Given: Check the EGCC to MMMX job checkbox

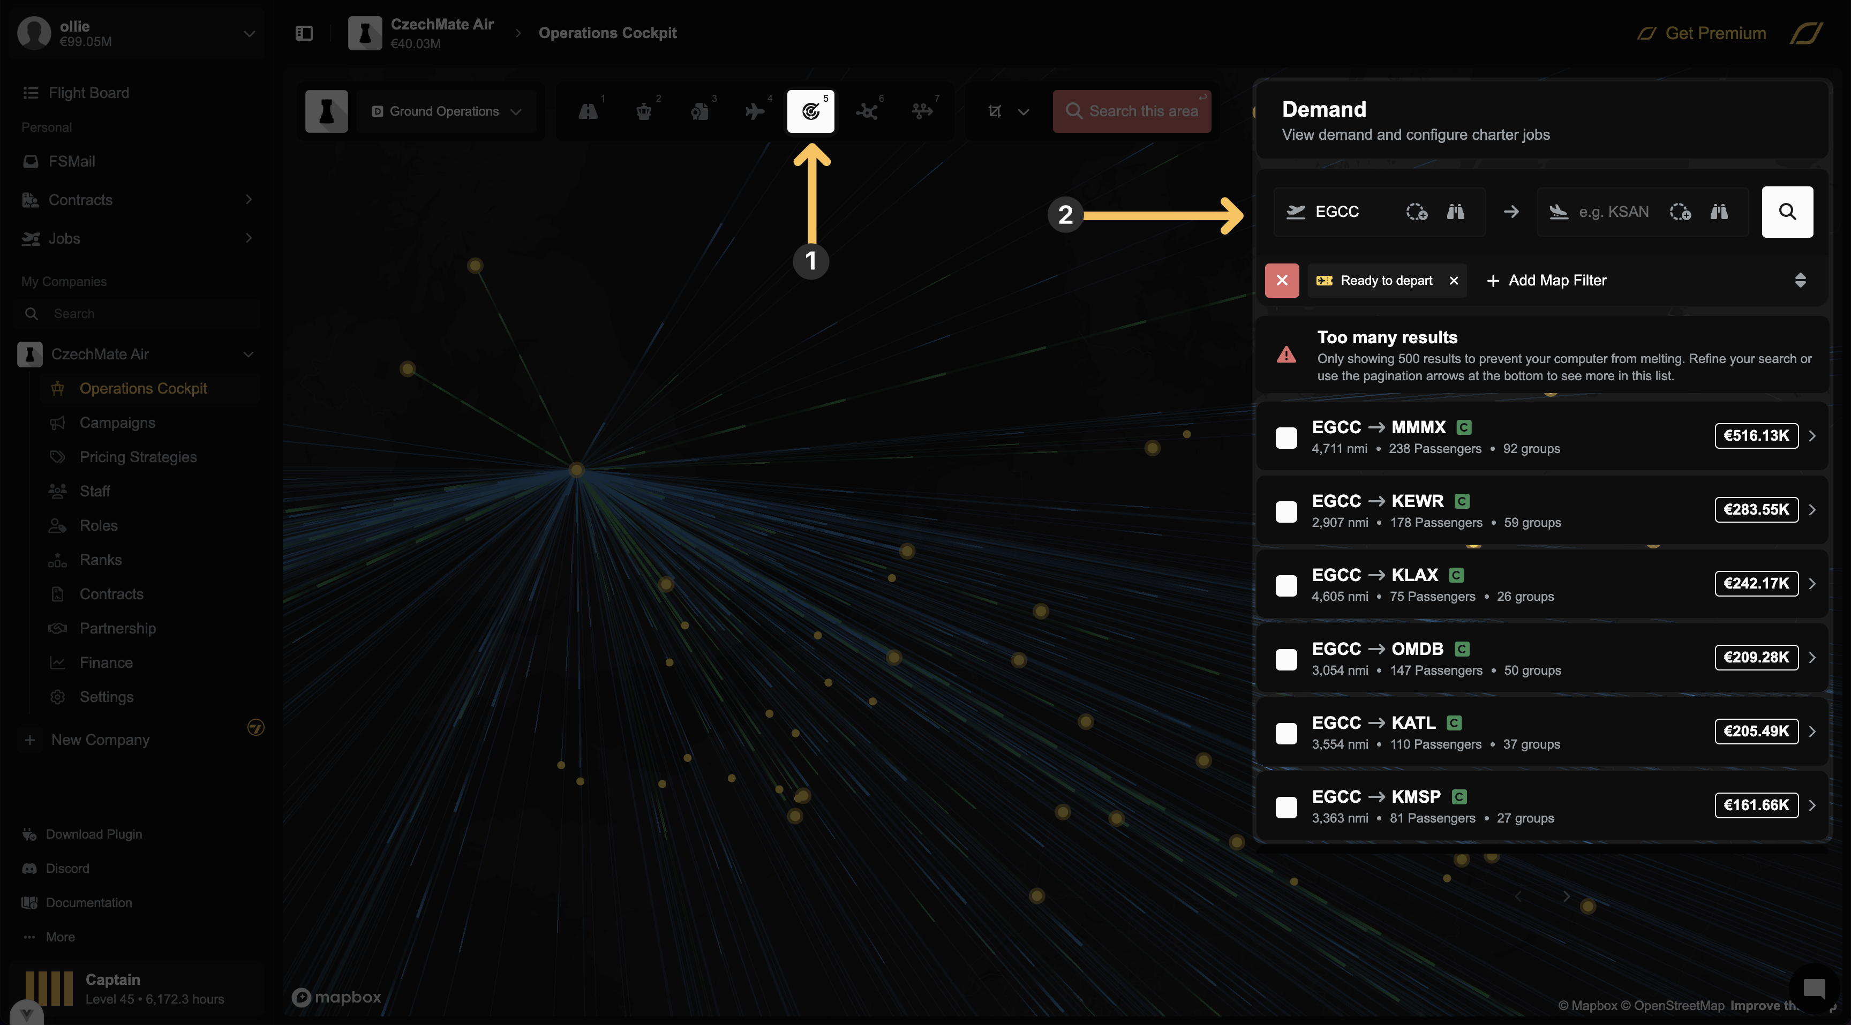Looking at the screenshot, I should 1285,438.
